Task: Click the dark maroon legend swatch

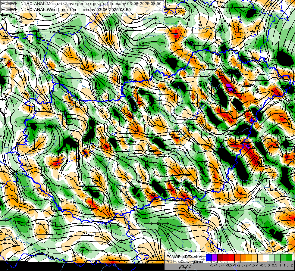Action: pos(220,257)
